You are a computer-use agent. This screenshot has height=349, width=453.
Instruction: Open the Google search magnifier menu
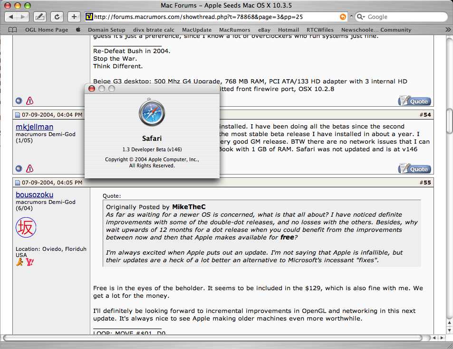361,17
